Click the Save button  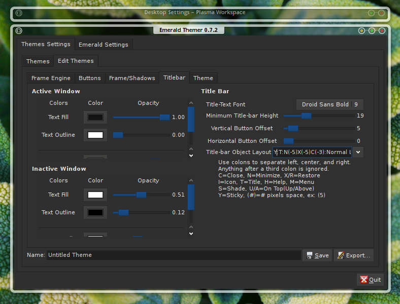(x=317, y=255)
